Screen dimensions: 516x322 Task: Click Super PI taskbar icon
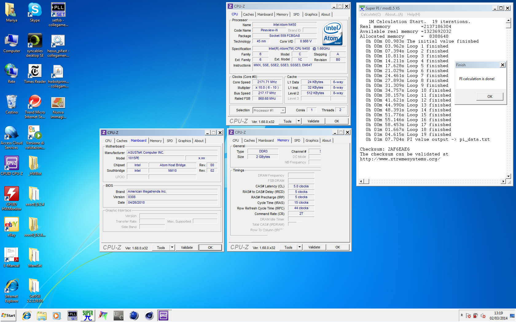(x=88, y=315)
